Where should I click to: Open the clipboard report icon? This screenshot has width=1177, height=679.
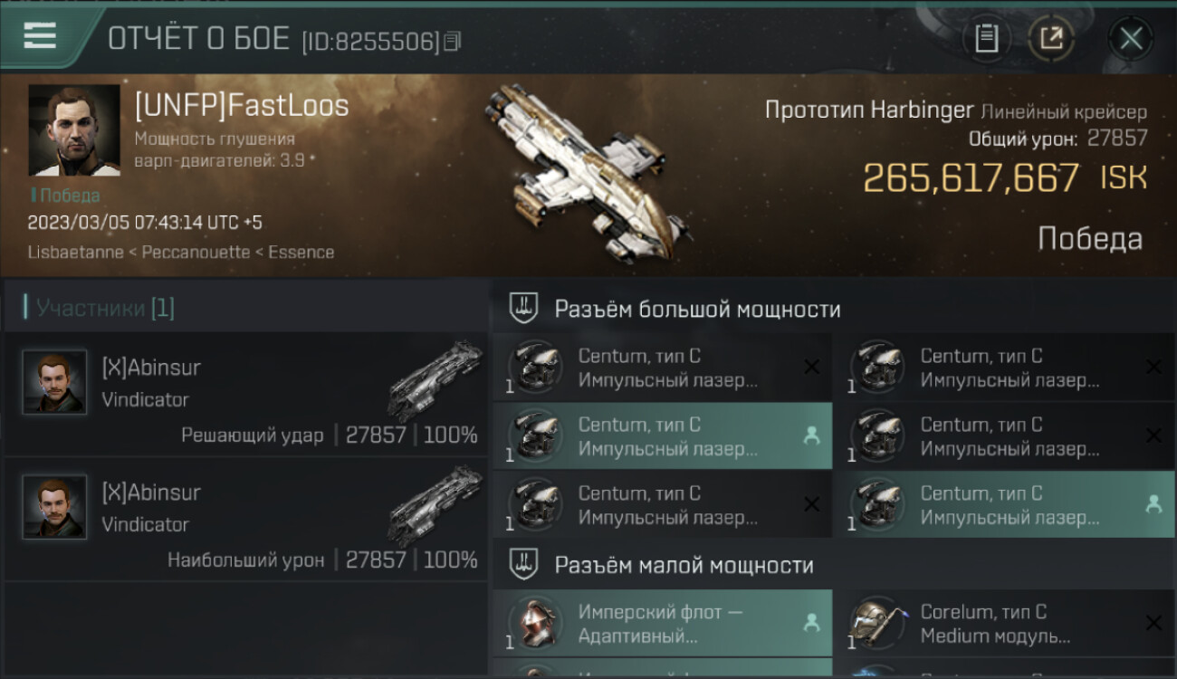(986, 38)
